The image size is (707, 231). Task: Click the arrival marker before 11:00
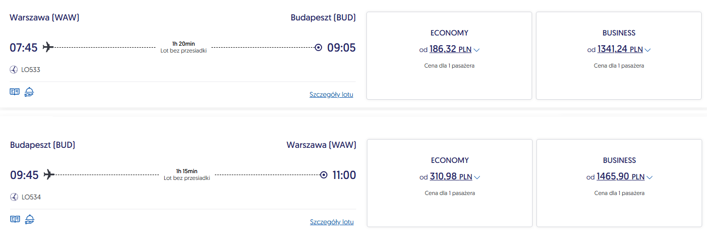click(324, 175)
